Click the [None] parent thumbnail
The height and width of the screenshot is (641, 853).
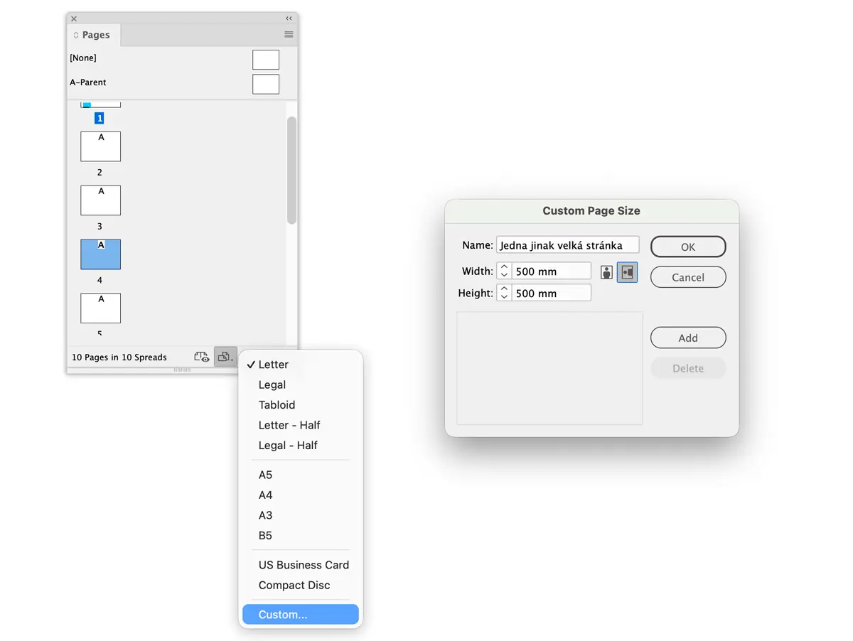coord(266,60)
